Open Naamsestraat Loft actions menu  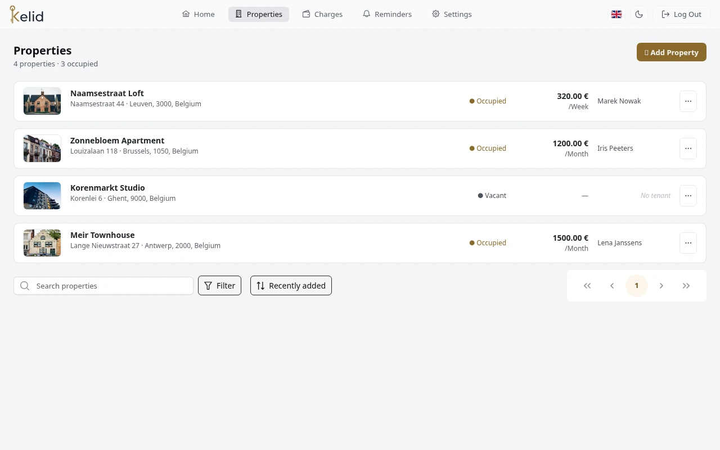point(688,101)
